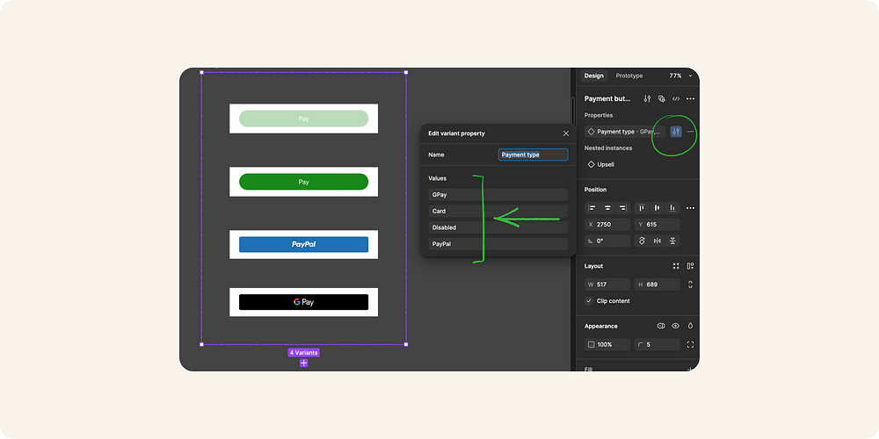The width and height of the screenshot is (879, 439).
Task: Select the GPay value field
Action: [498, 195]
